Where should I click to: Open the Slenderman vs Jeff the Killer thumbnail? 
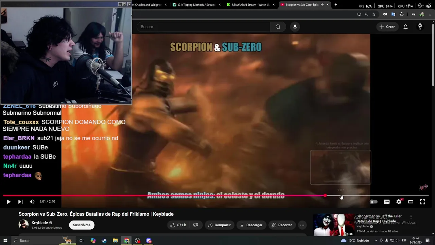333,225
